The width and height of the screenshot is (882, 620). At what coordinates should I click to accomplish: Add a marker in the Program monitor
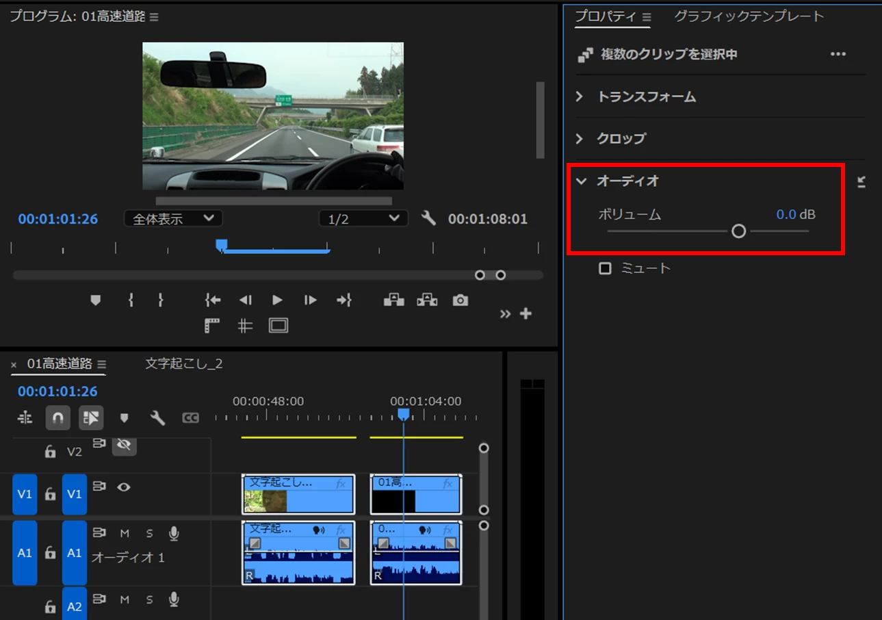point(96,300)
